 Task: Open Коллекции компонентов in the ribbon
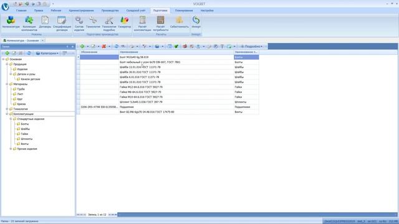(29, 24)
